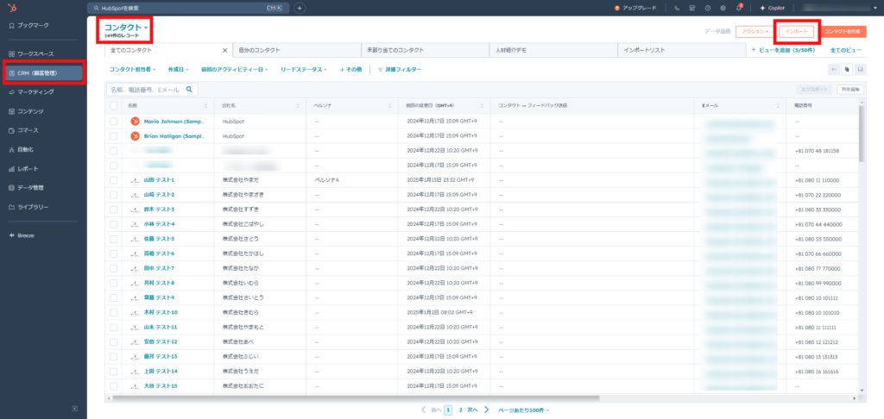Open the account menu dropdown arrow
Image resolution: width=884 pixels, height=419 pixels.
pyautogui.click(x=875, y=8)
